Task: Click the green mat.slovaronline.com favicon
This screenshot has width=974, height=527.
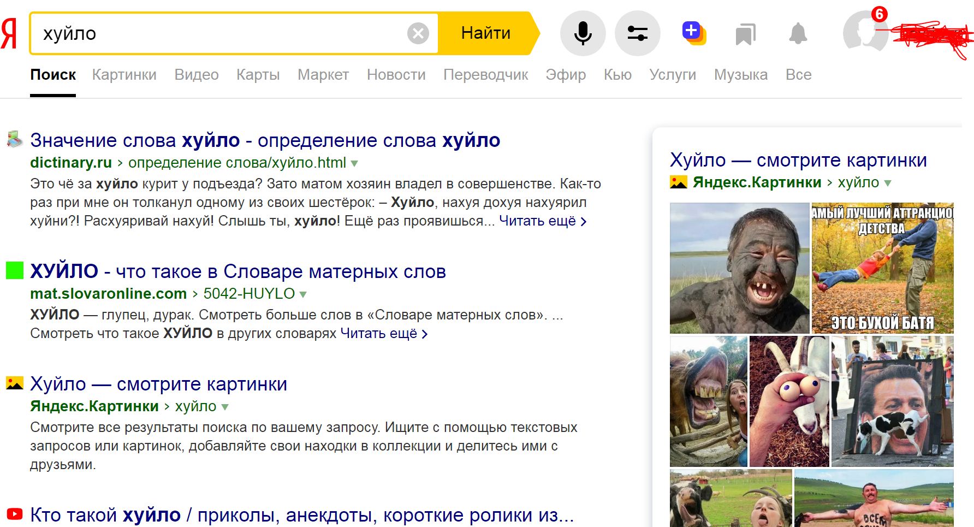Action: 15,270
